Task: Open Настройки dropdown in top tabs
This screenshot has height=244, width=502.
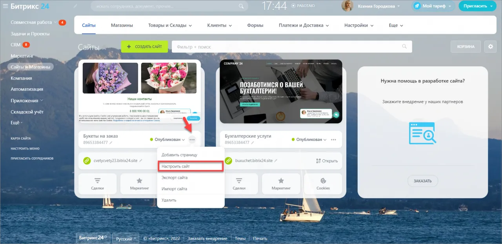Action: coord(359,25)
